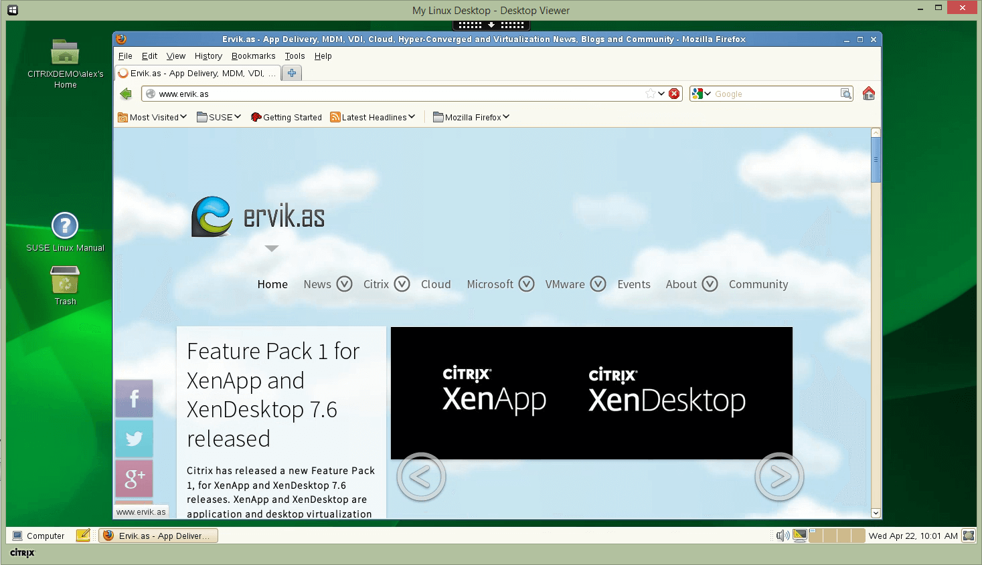Expand the SUSE bookmarks folder
Image resolution: width=982 pixels, height=565 pixels.
point(219,117)
